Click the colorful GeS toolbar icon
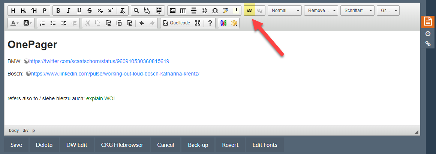Image resolution: width=436 pixels, height=154 pixels. (x=223, y=23)
